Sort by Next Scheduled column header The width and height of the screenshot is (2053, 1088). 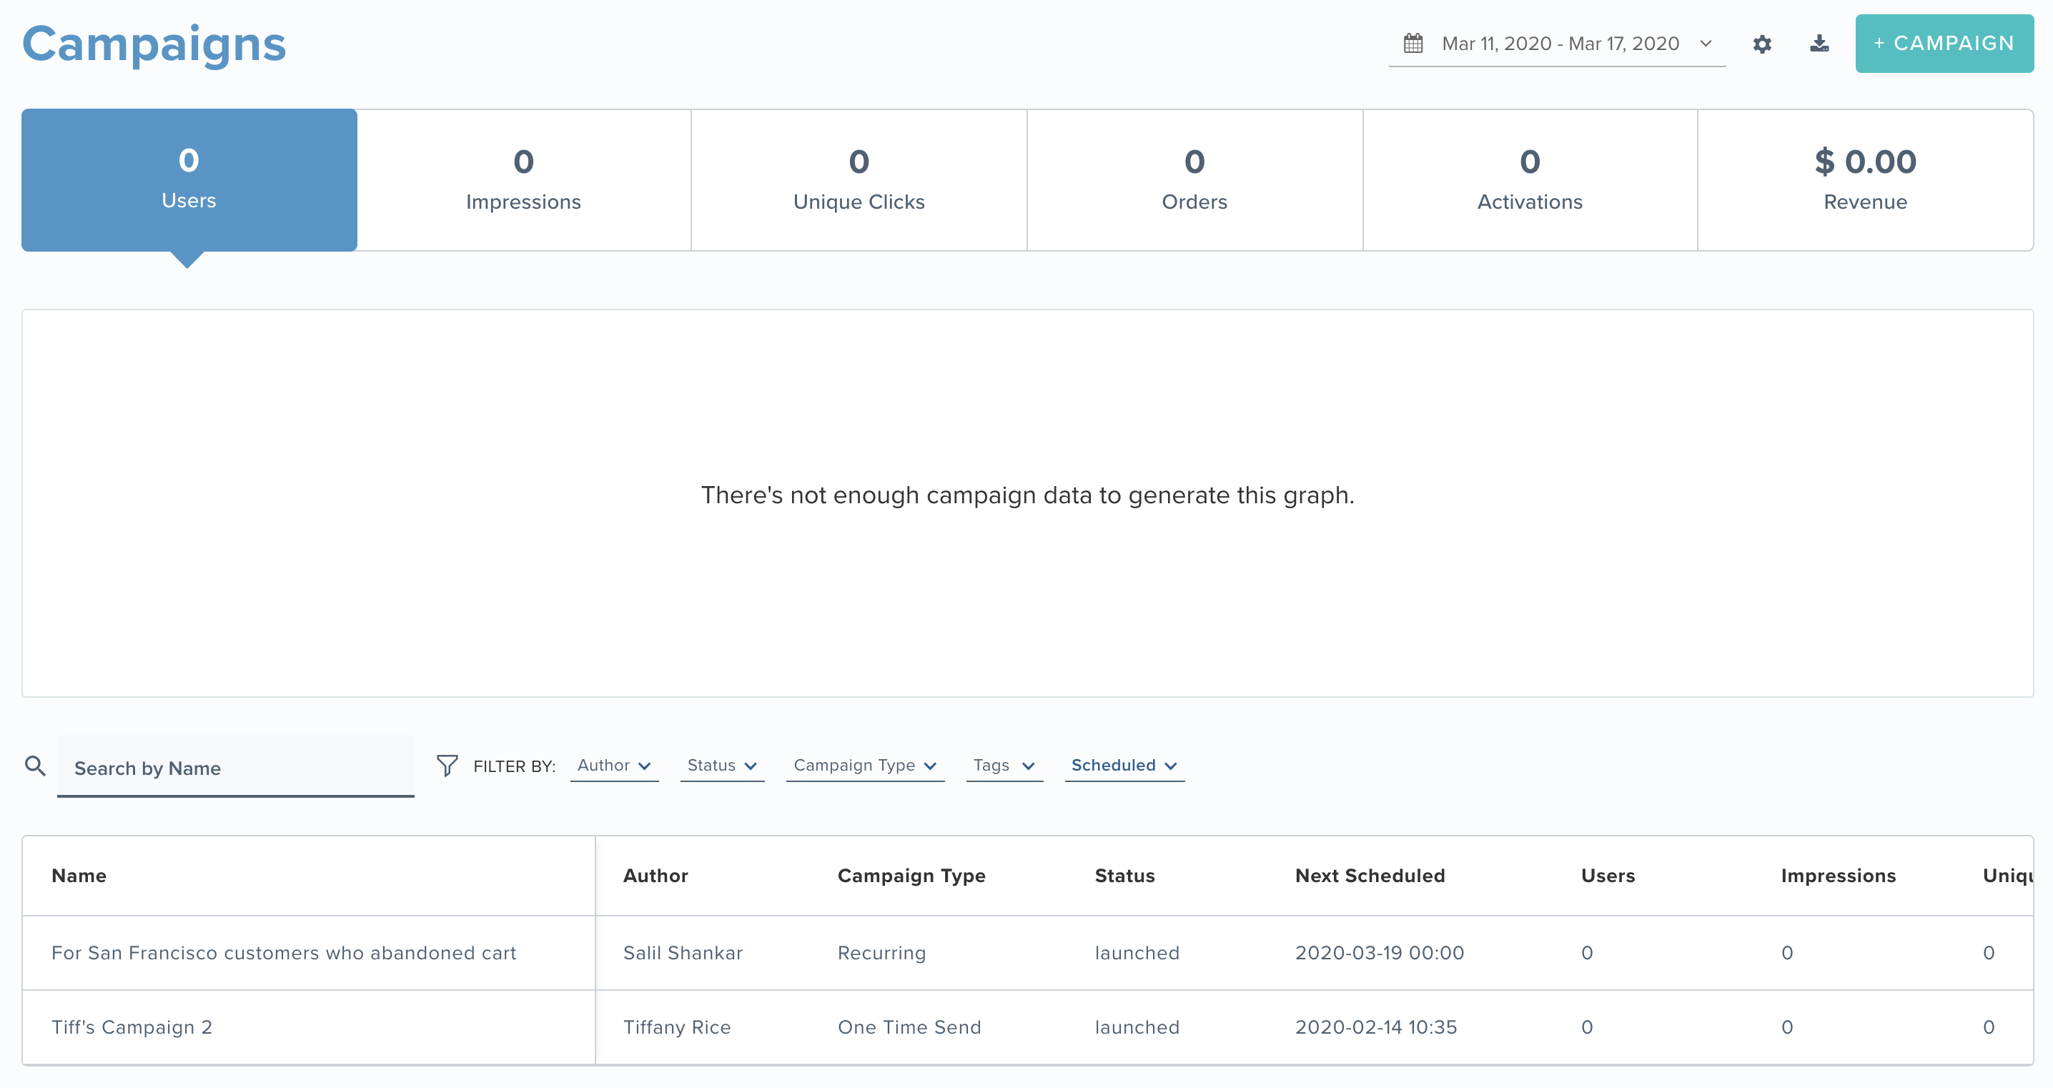click(x=1370, y=875)
